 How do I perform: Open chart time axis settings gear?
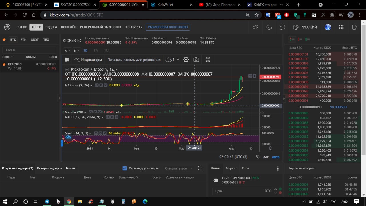point(270,148)
